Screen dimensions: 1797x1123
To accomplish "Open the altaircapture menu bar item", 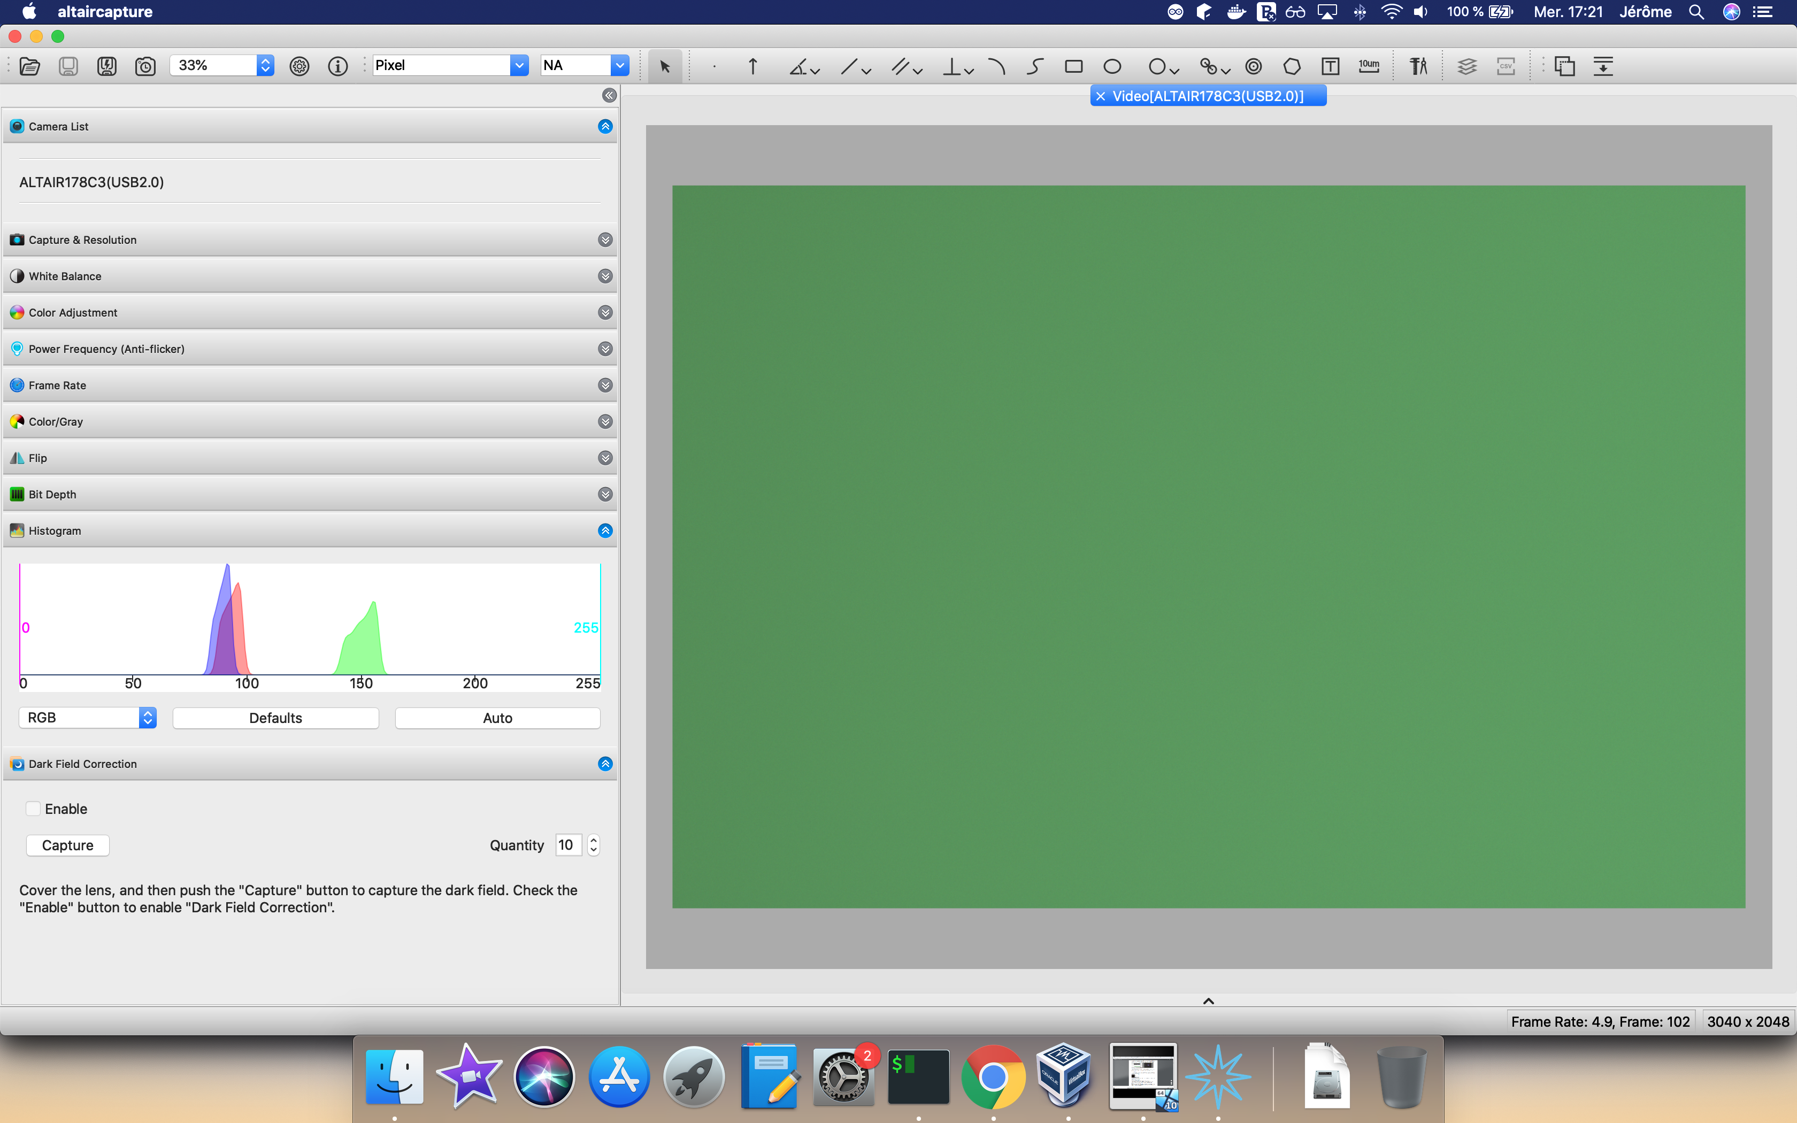I will click(105, 12).
